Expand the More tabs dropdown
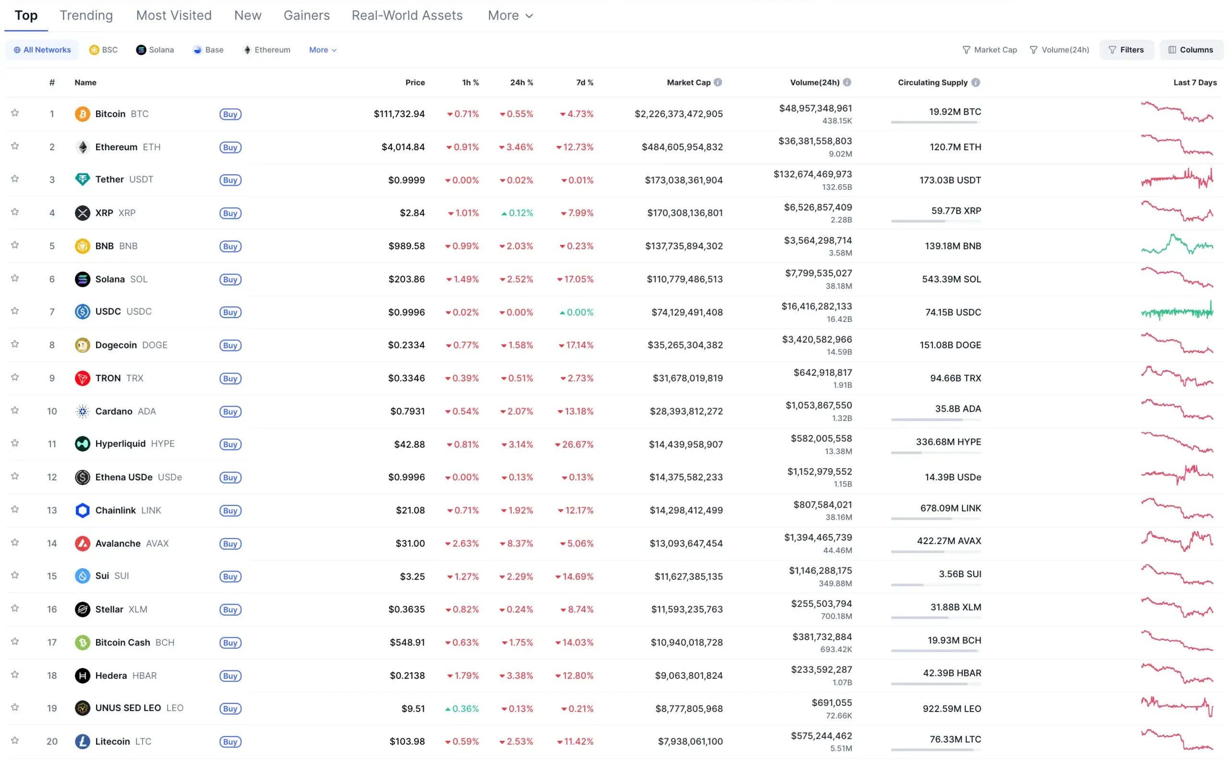Image resolution: width=1229 pixels, height=761 pixels. pyautogui.click(x=509, y=16)
